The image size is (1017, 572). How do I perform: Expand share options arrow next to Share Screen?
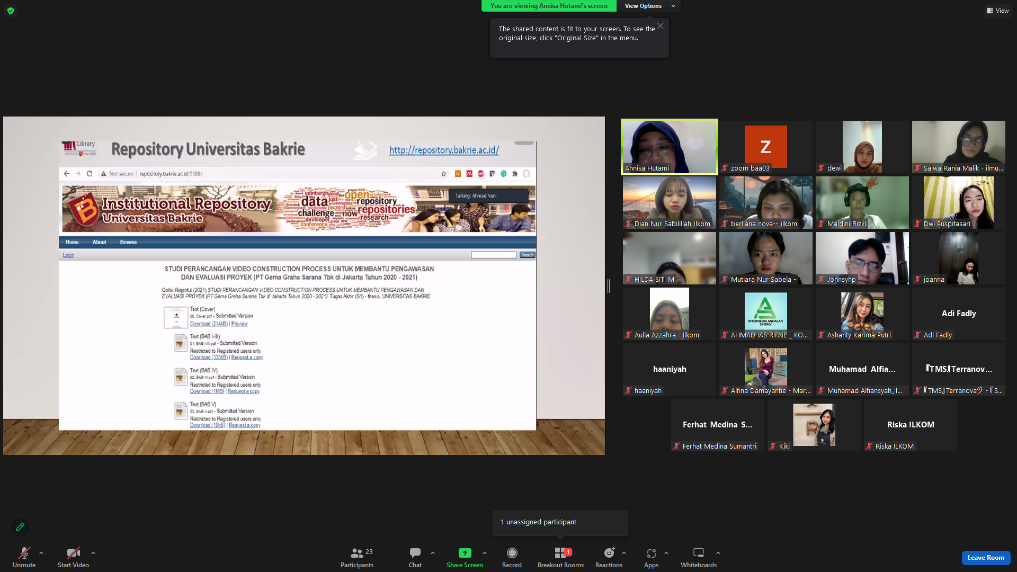point(485,553)
